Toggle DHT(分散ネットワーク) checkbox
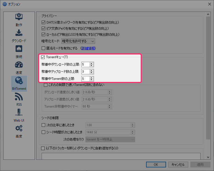This screenshot has width=214, height=171. pyautogui.click(x=43, y=22)
